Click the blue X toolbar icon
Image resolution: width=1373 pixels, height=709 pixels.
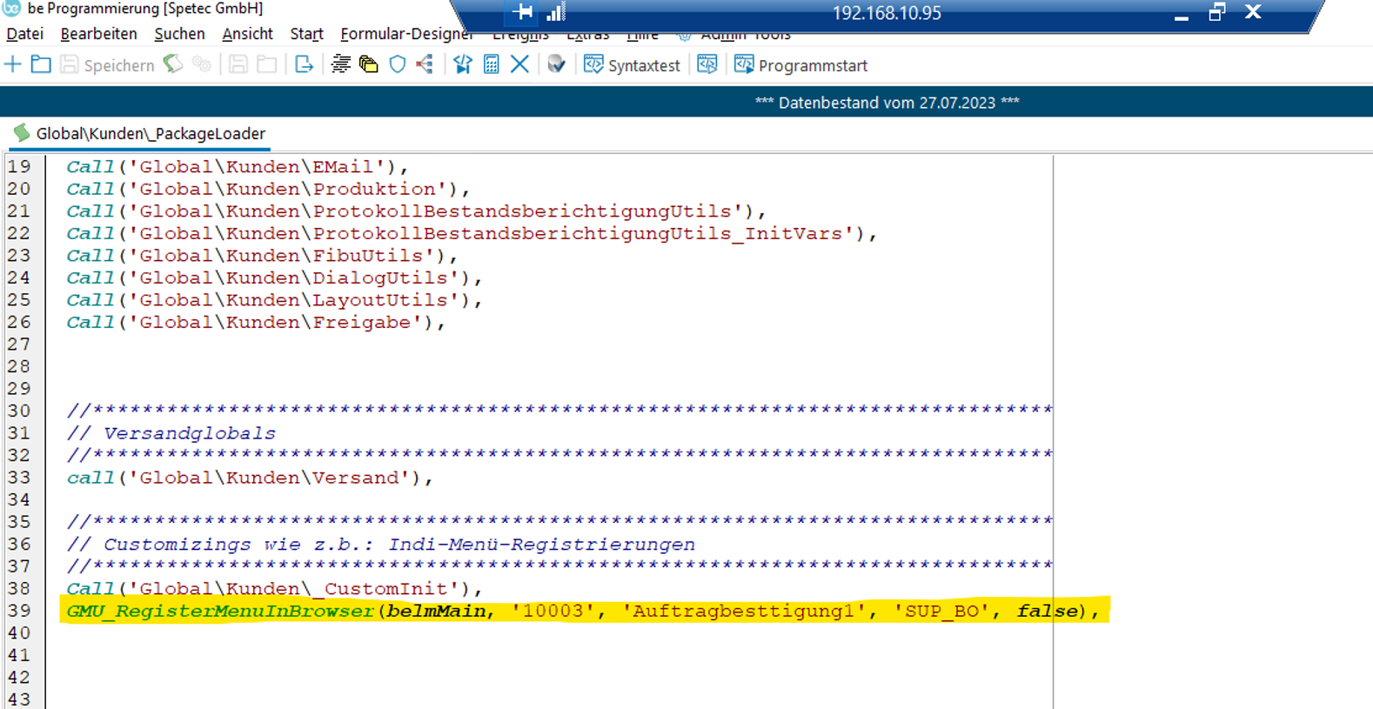pos(519,64)
